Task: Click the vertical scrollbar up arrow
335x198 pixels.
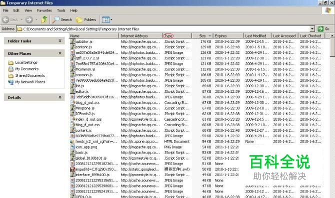Action: click(332, 35)
